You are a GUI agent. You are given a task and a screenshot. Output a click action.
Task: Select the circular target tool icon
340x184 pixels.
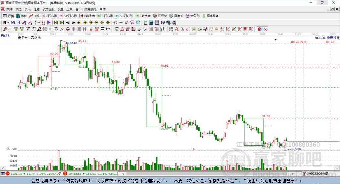coord(68,29)
